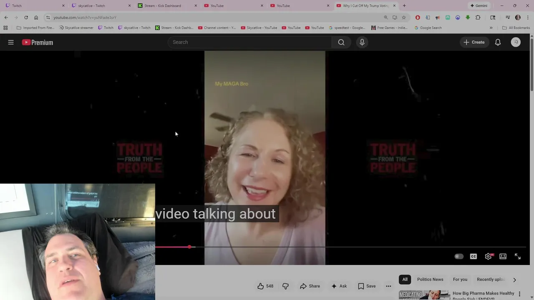Viewport: 534px width, 300px height.
Task: Open Chrome three-dot menu
Action: [527, 17]
